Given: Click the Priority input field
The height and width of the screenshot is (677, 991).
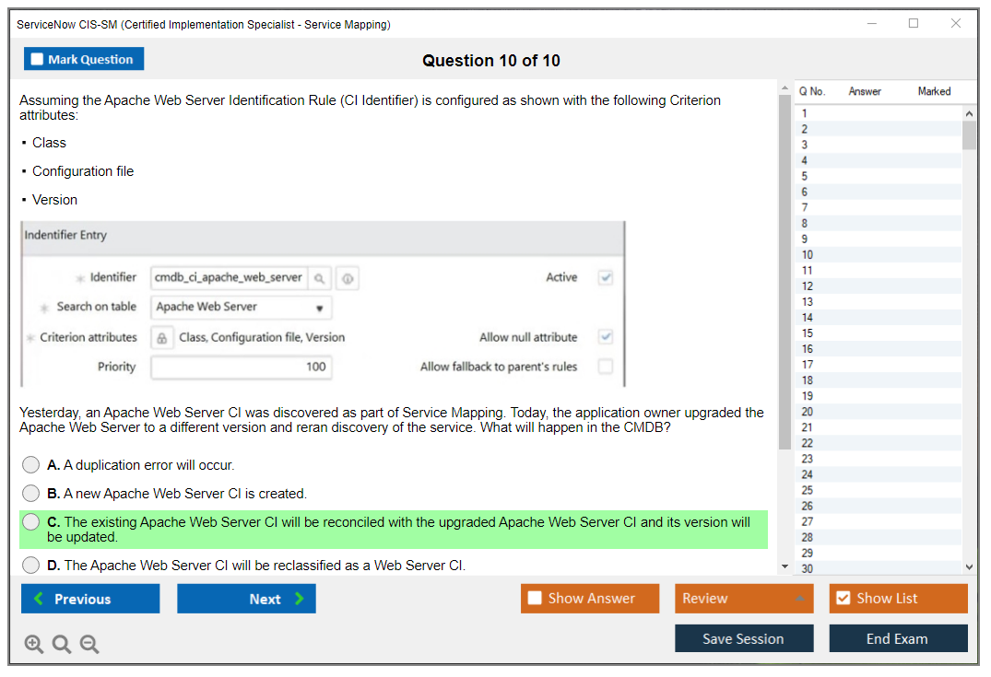Looking at the screenshot, I should click(x=241, y=367).
